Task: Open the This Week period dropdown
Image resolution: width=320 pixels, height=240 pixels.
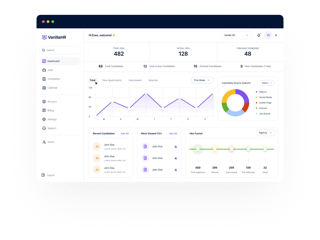Action: pos(202,80)
